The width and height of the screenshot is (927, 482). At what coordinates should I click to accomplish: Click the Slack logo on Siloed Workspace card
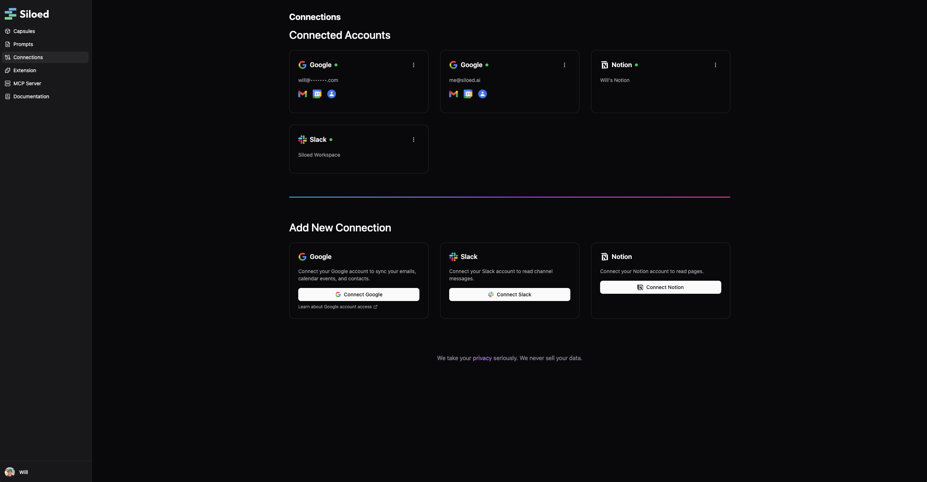[303, 139]
